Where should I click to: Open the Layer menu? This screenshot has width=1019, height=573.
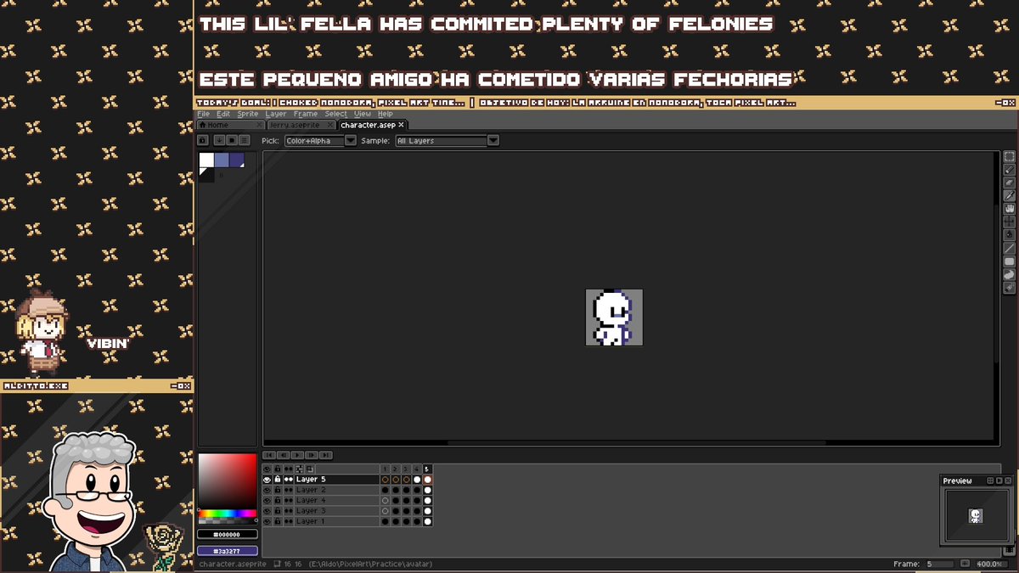[276, 114]
